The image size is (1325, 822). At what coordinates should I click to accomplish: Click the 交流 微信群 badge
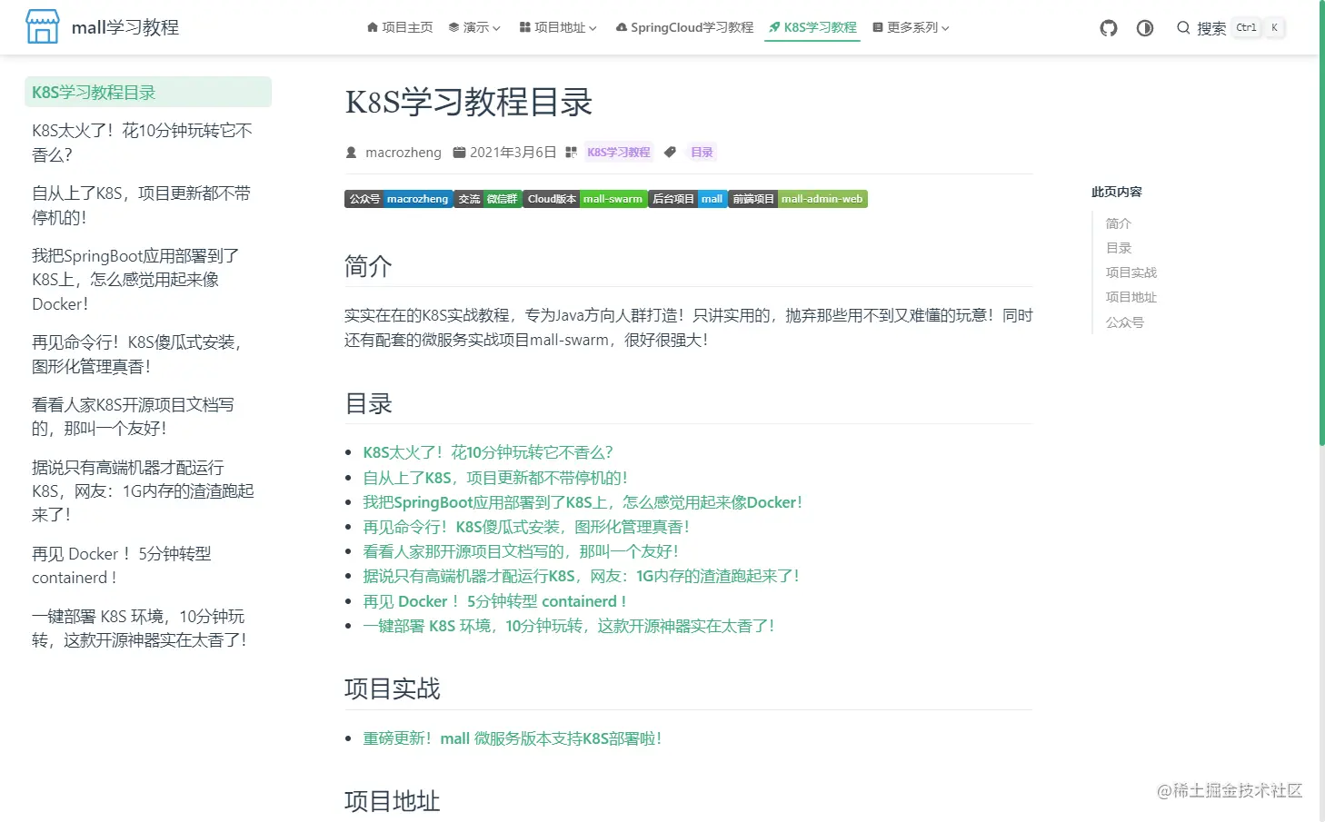point(488,199)
